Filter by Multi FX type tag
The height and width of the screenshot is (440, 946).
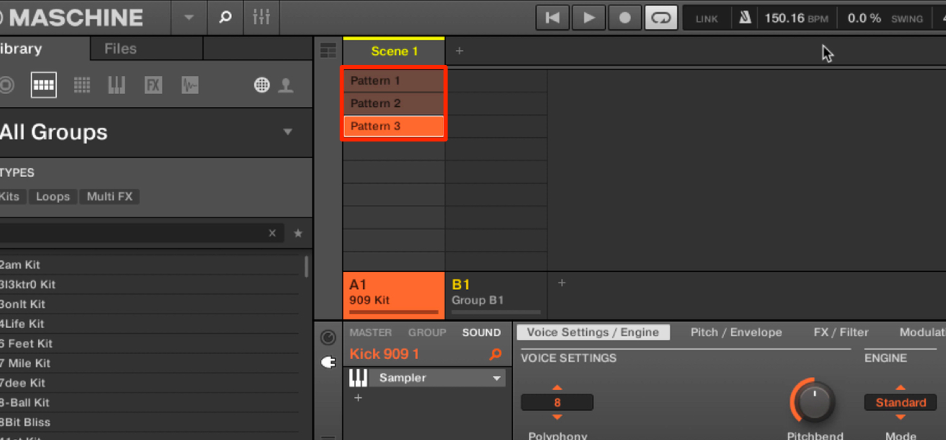coord(110,197)
